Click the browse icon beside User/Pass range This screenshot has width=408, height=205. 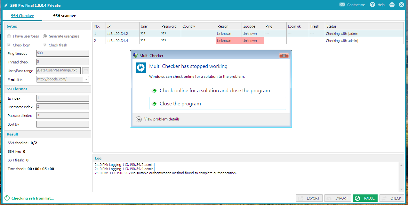tap(85, 70)
